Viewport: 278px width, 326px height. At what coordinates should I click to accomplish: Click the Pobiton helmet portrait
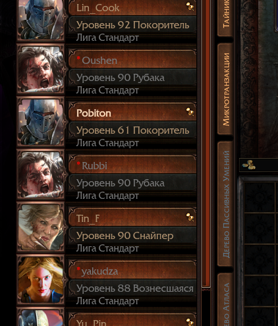(x=41, y=122)
